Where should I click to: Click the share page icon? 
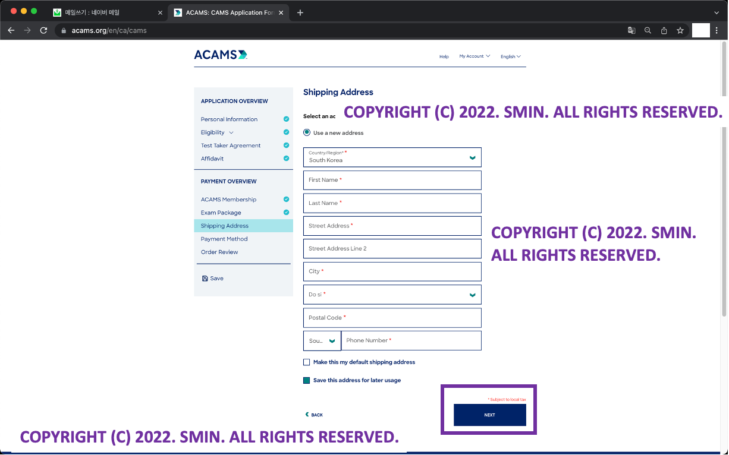[x=664, y=30]
